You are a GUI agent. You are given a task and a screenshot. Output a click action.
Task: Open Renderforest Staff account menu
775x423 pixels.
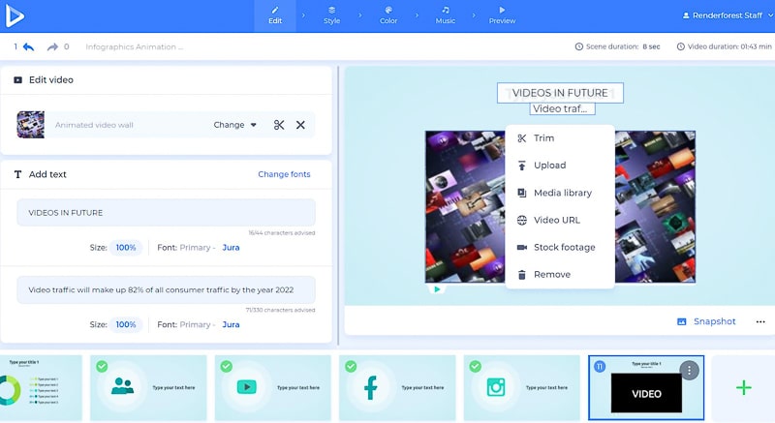pos(728,15)
